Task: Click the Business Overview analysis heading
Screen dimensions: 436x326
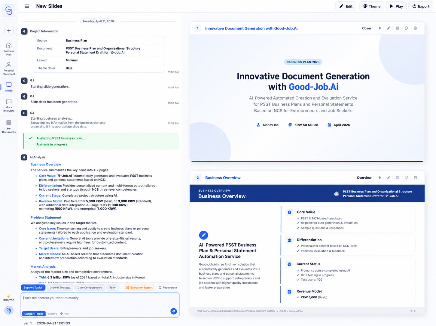Action: (46, 165)
